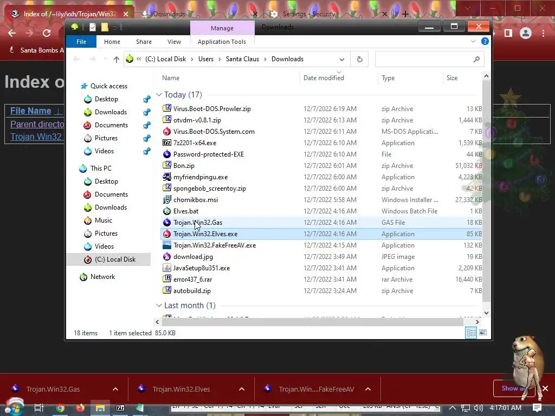Image resolution: width=555 pixels, height=416 pixels.
Task: Click the Virus.Boot-DOS.Prowler.zip file icon
Action: [x=167, y=108]
